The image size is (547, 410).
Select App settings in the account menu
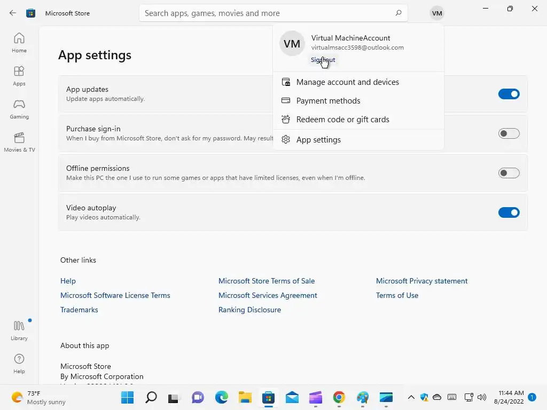[x=358, y=140]
